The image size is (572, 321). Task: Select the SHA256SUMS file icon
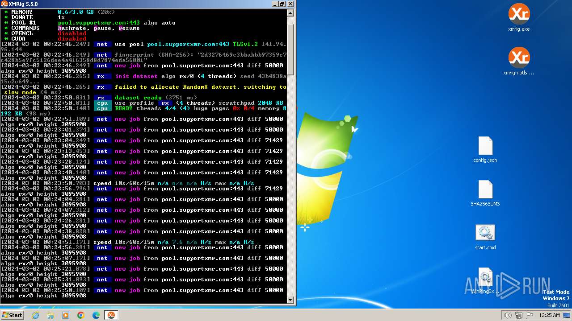[x=485, y=193]
